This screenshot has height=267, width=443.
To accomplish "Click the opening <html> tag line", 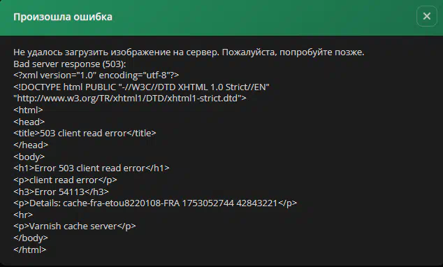I will pos(28,110).
